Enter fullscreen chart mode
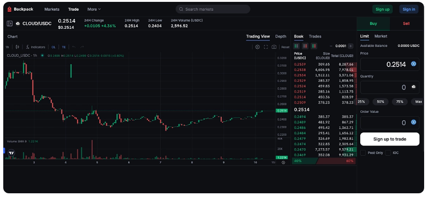 266,47
